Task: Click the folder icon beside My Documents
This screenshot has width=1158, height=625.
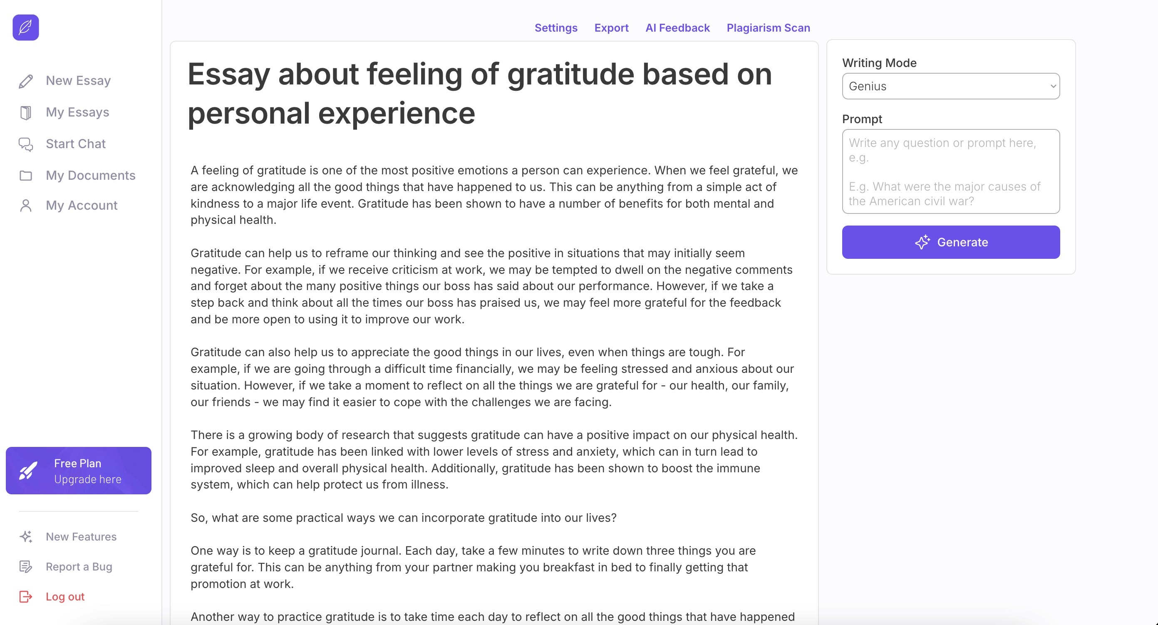Action: pos(26,175)
